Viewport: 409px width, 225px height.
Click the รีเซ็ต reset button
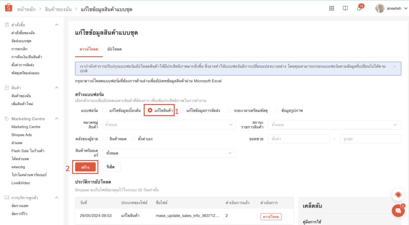pos(110,167)
